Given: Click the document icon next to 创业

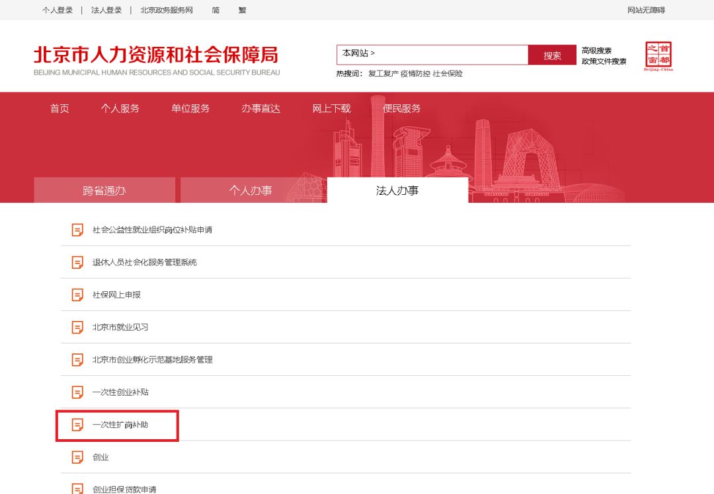Looking at the screenshot, I should (77, 457).
